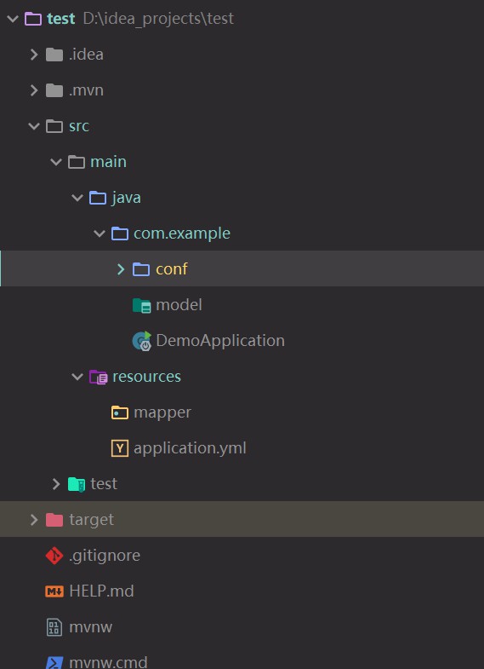
Task: Expand the .idea folder
Action: (34, 55)
